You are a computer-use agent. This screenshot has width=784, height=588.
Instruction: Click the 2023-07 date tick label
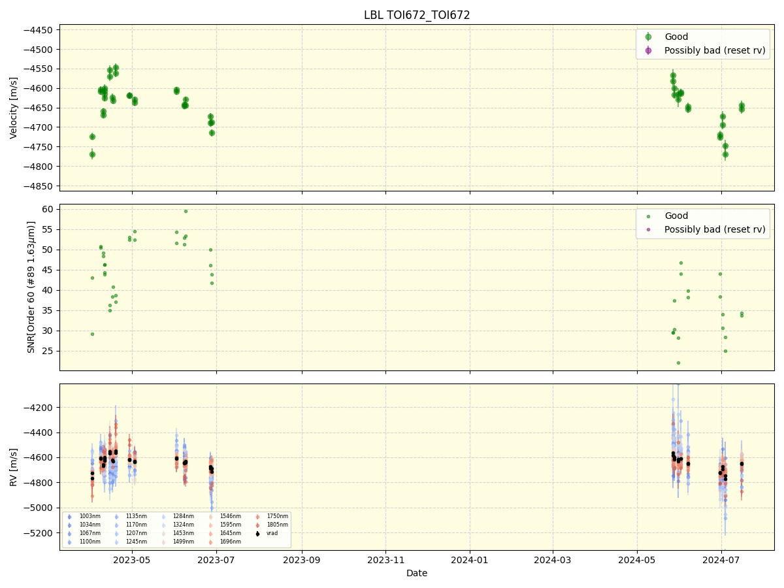[x=216, y=559]
